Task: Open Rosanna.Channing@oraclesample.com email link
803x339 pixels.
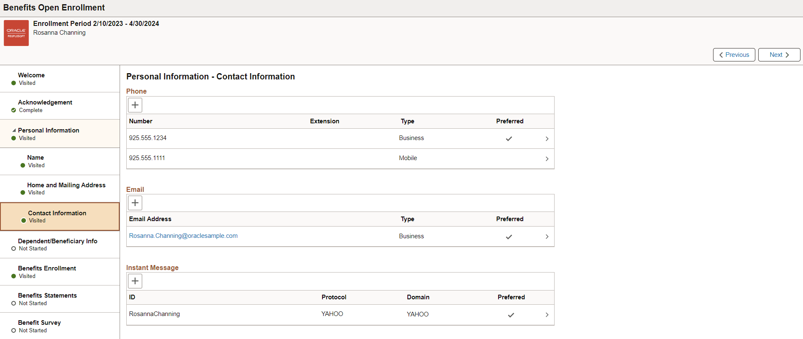Action: tap(183, 236)
